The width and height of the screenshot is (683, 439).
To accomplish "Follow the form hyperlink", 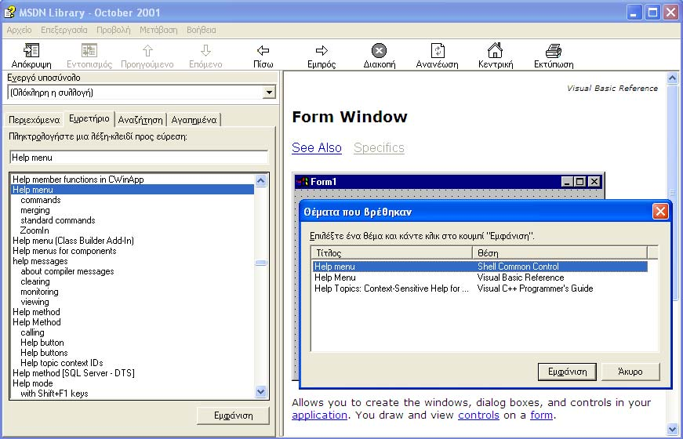I will click(x=541, y=415).
